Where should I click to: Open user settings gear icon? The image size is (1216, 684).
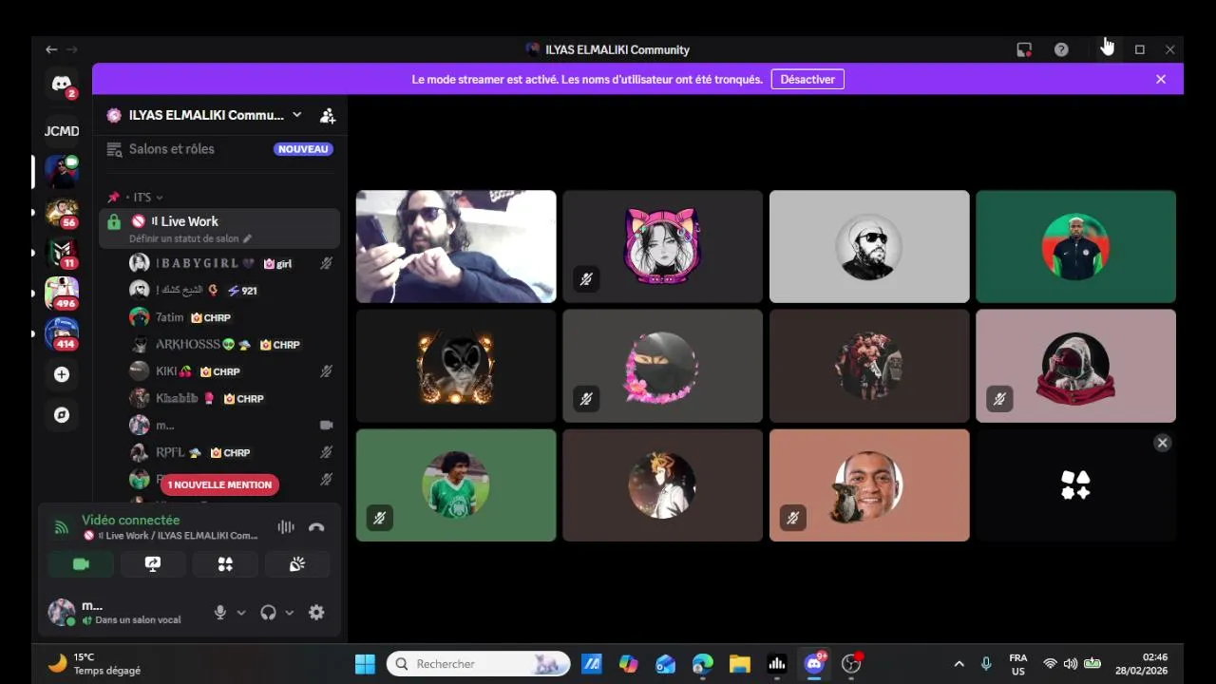pyautogui.click(x=317, y=613)
